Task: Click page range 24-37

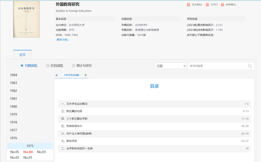Action: 245,141
